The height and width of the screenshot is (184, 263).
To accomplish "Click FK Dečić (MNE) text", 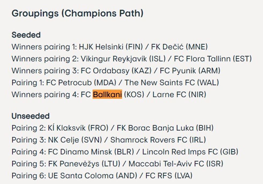I will 179,47.
